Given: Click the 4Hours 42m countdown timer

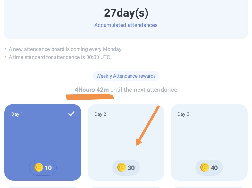Looking at the screenshot, I should tap(92, 90).
